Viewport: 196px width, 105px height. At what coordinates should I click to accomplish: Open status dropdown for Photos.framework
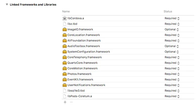click(x=172, y=74)
